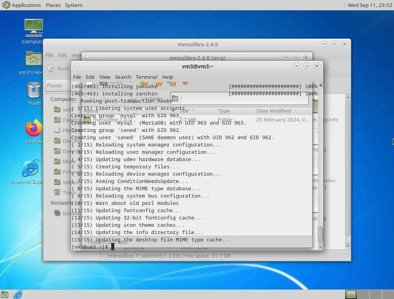Close the vm3@vm3 terminal window
The height and width of the screenshot is (299, 394).
[317, 66]
